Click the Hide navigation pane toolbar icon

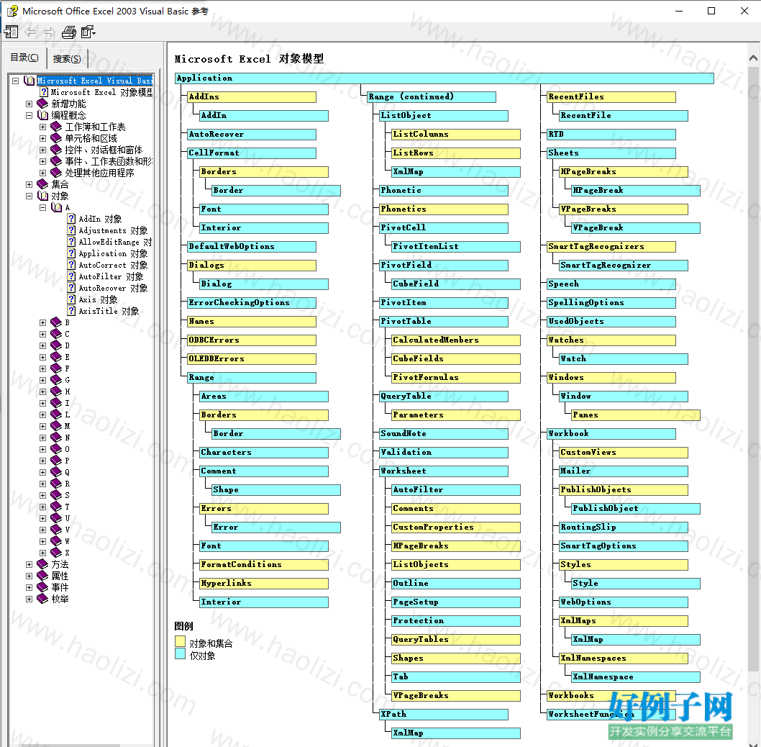pos(12,32)
